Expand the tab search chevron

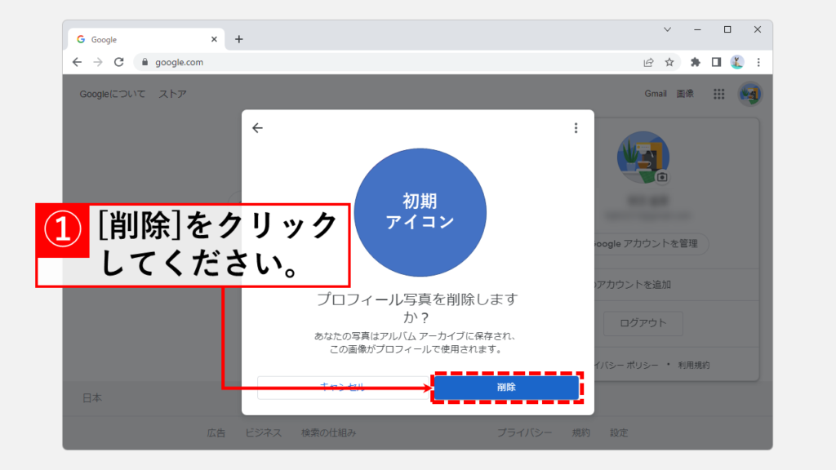[667, 29]
